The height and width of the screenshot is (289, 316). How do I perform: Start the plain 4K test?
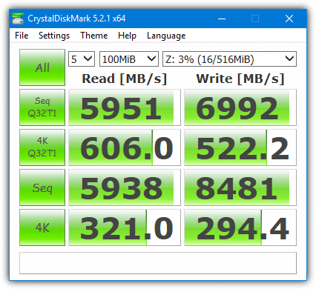42,227
